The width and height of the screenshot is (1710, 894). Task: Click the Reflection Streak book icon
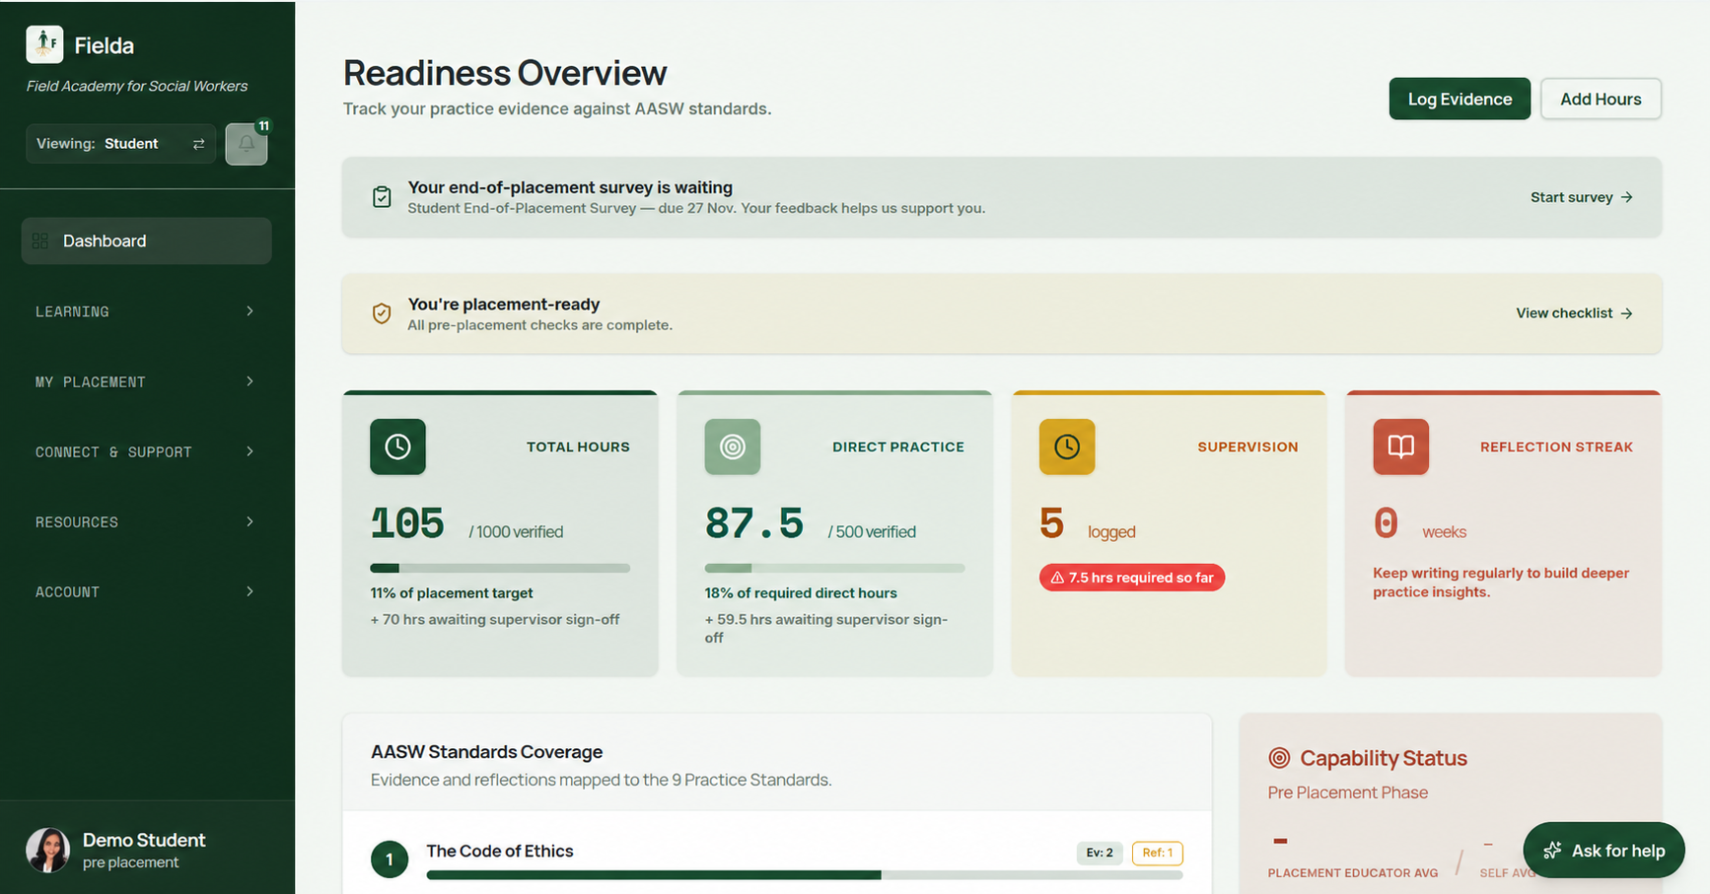(x=1401, y=447)
